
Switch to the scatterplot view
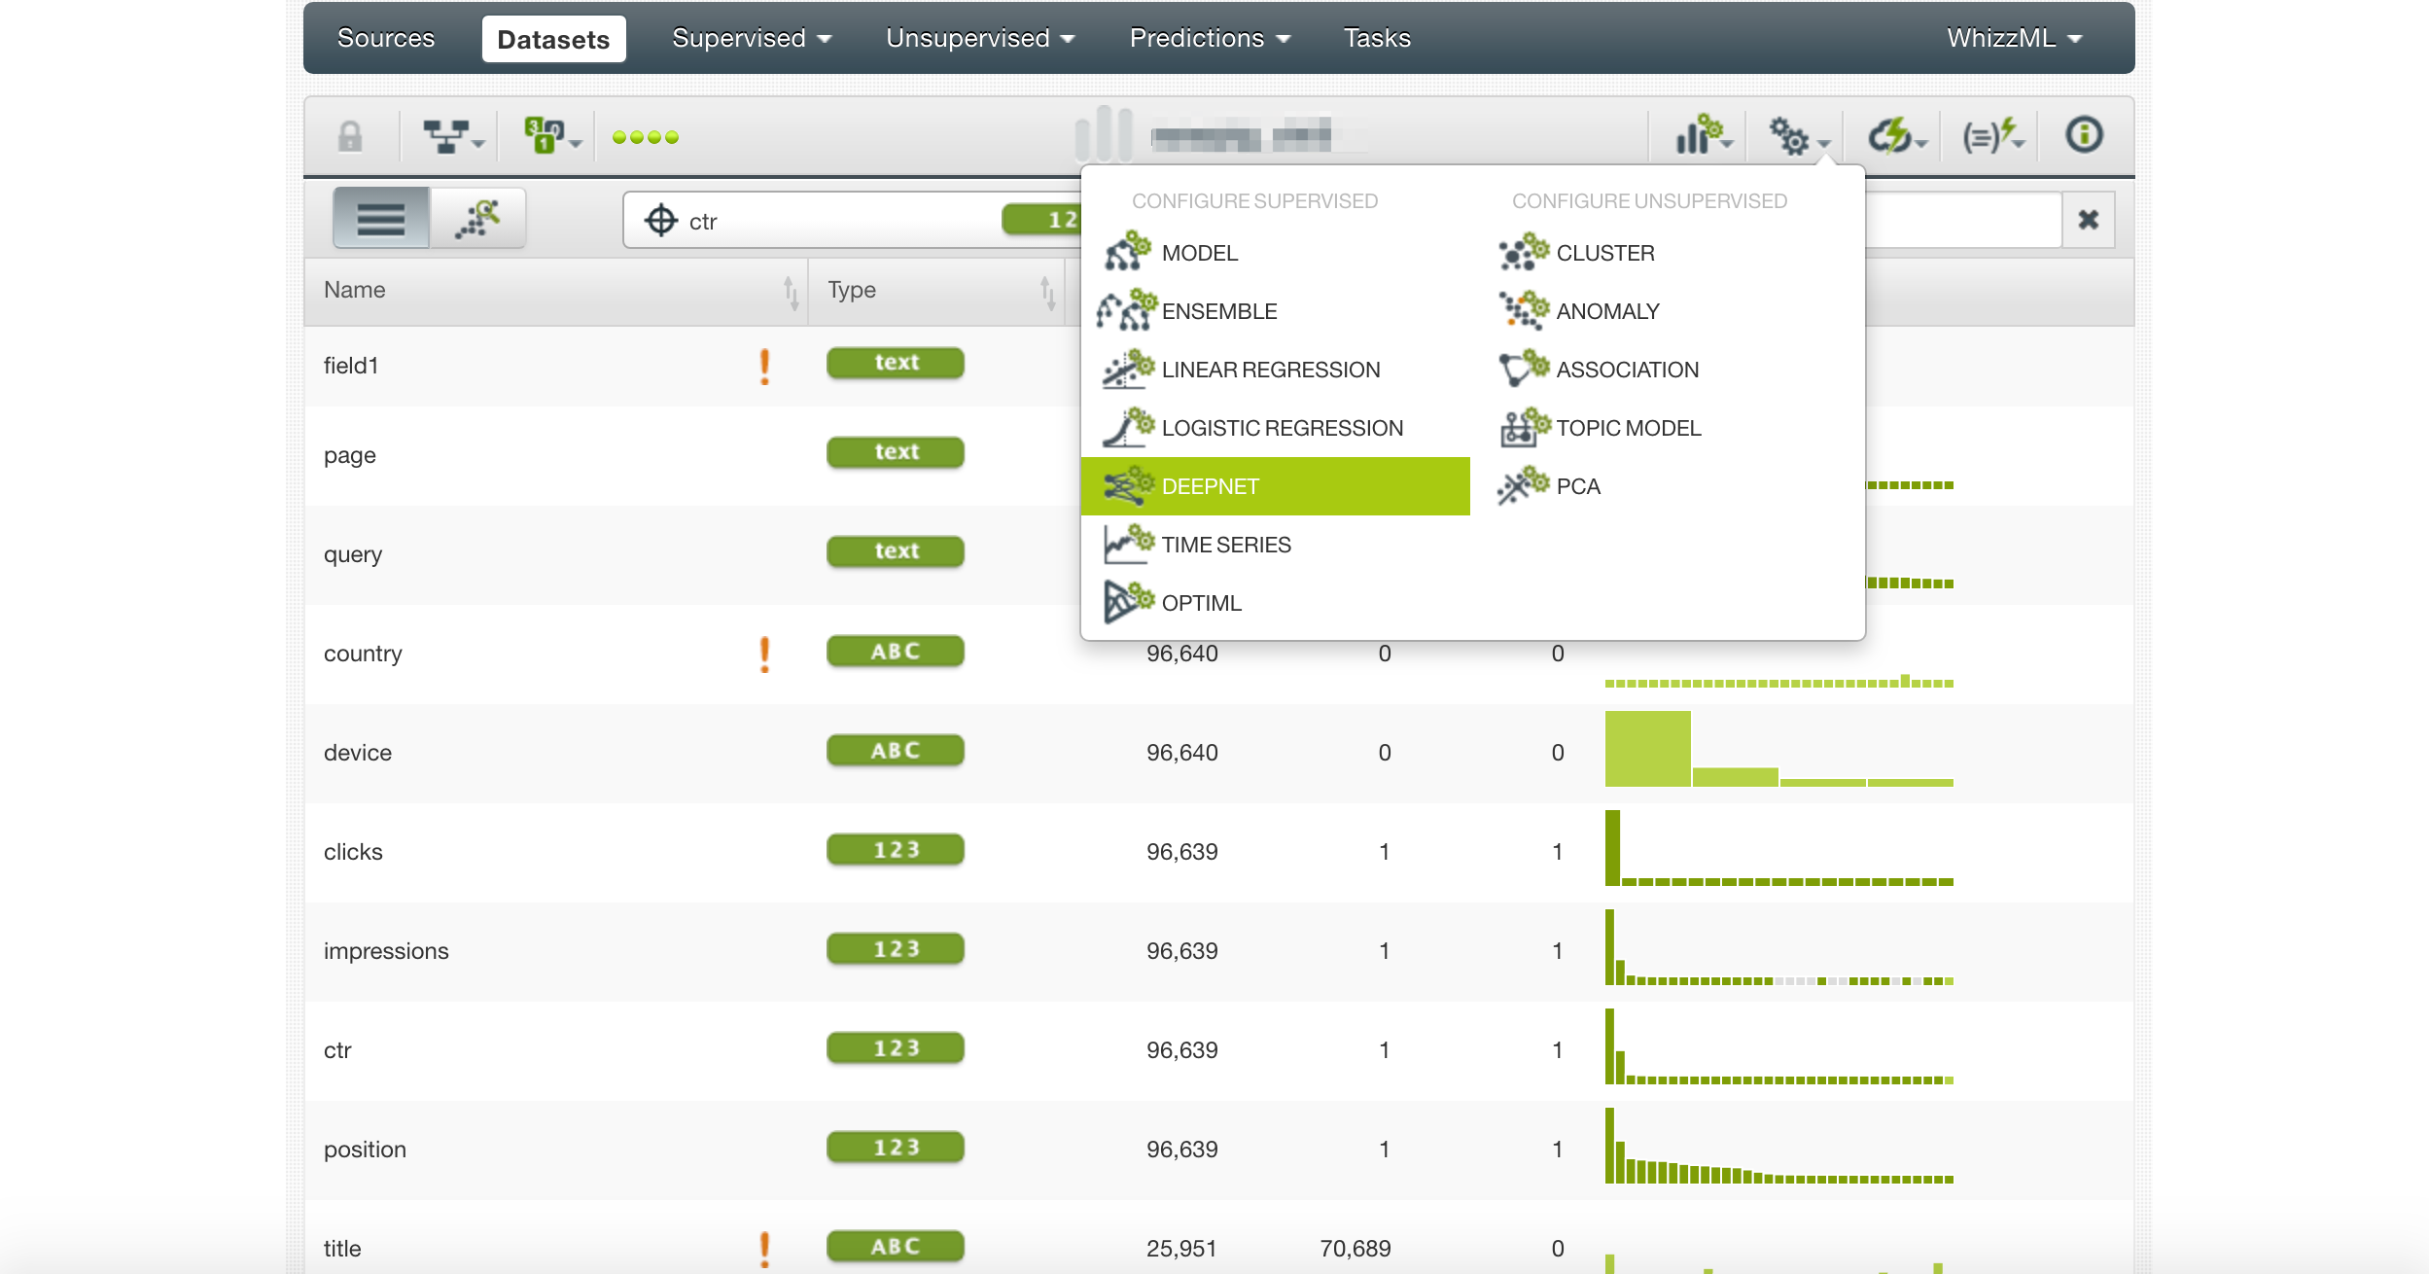coord(477,219)
